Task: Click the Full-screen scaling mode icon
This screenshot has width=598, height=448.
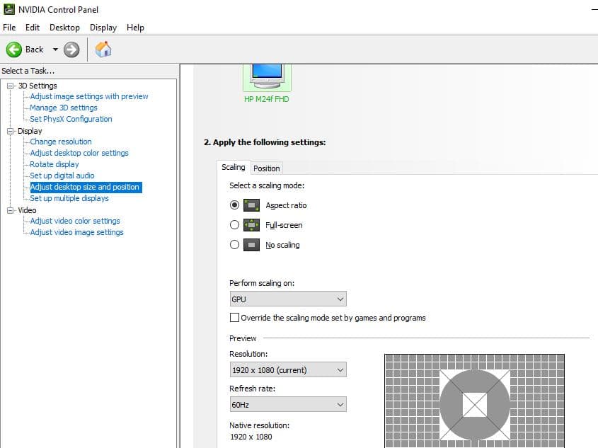Action: pyautogui.click(x=251, y=225)
